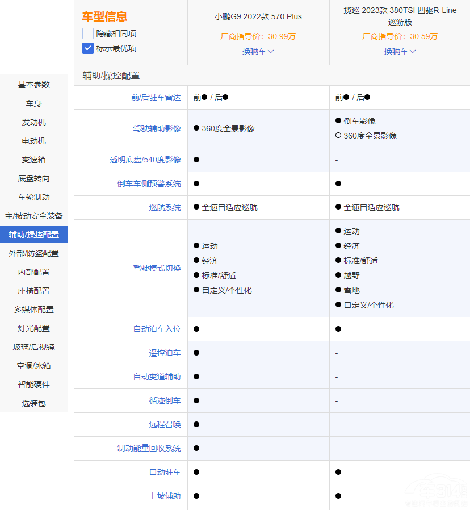
Task: Click the 透明底盘/540度影像 parameter link
Action: [145, 160]
